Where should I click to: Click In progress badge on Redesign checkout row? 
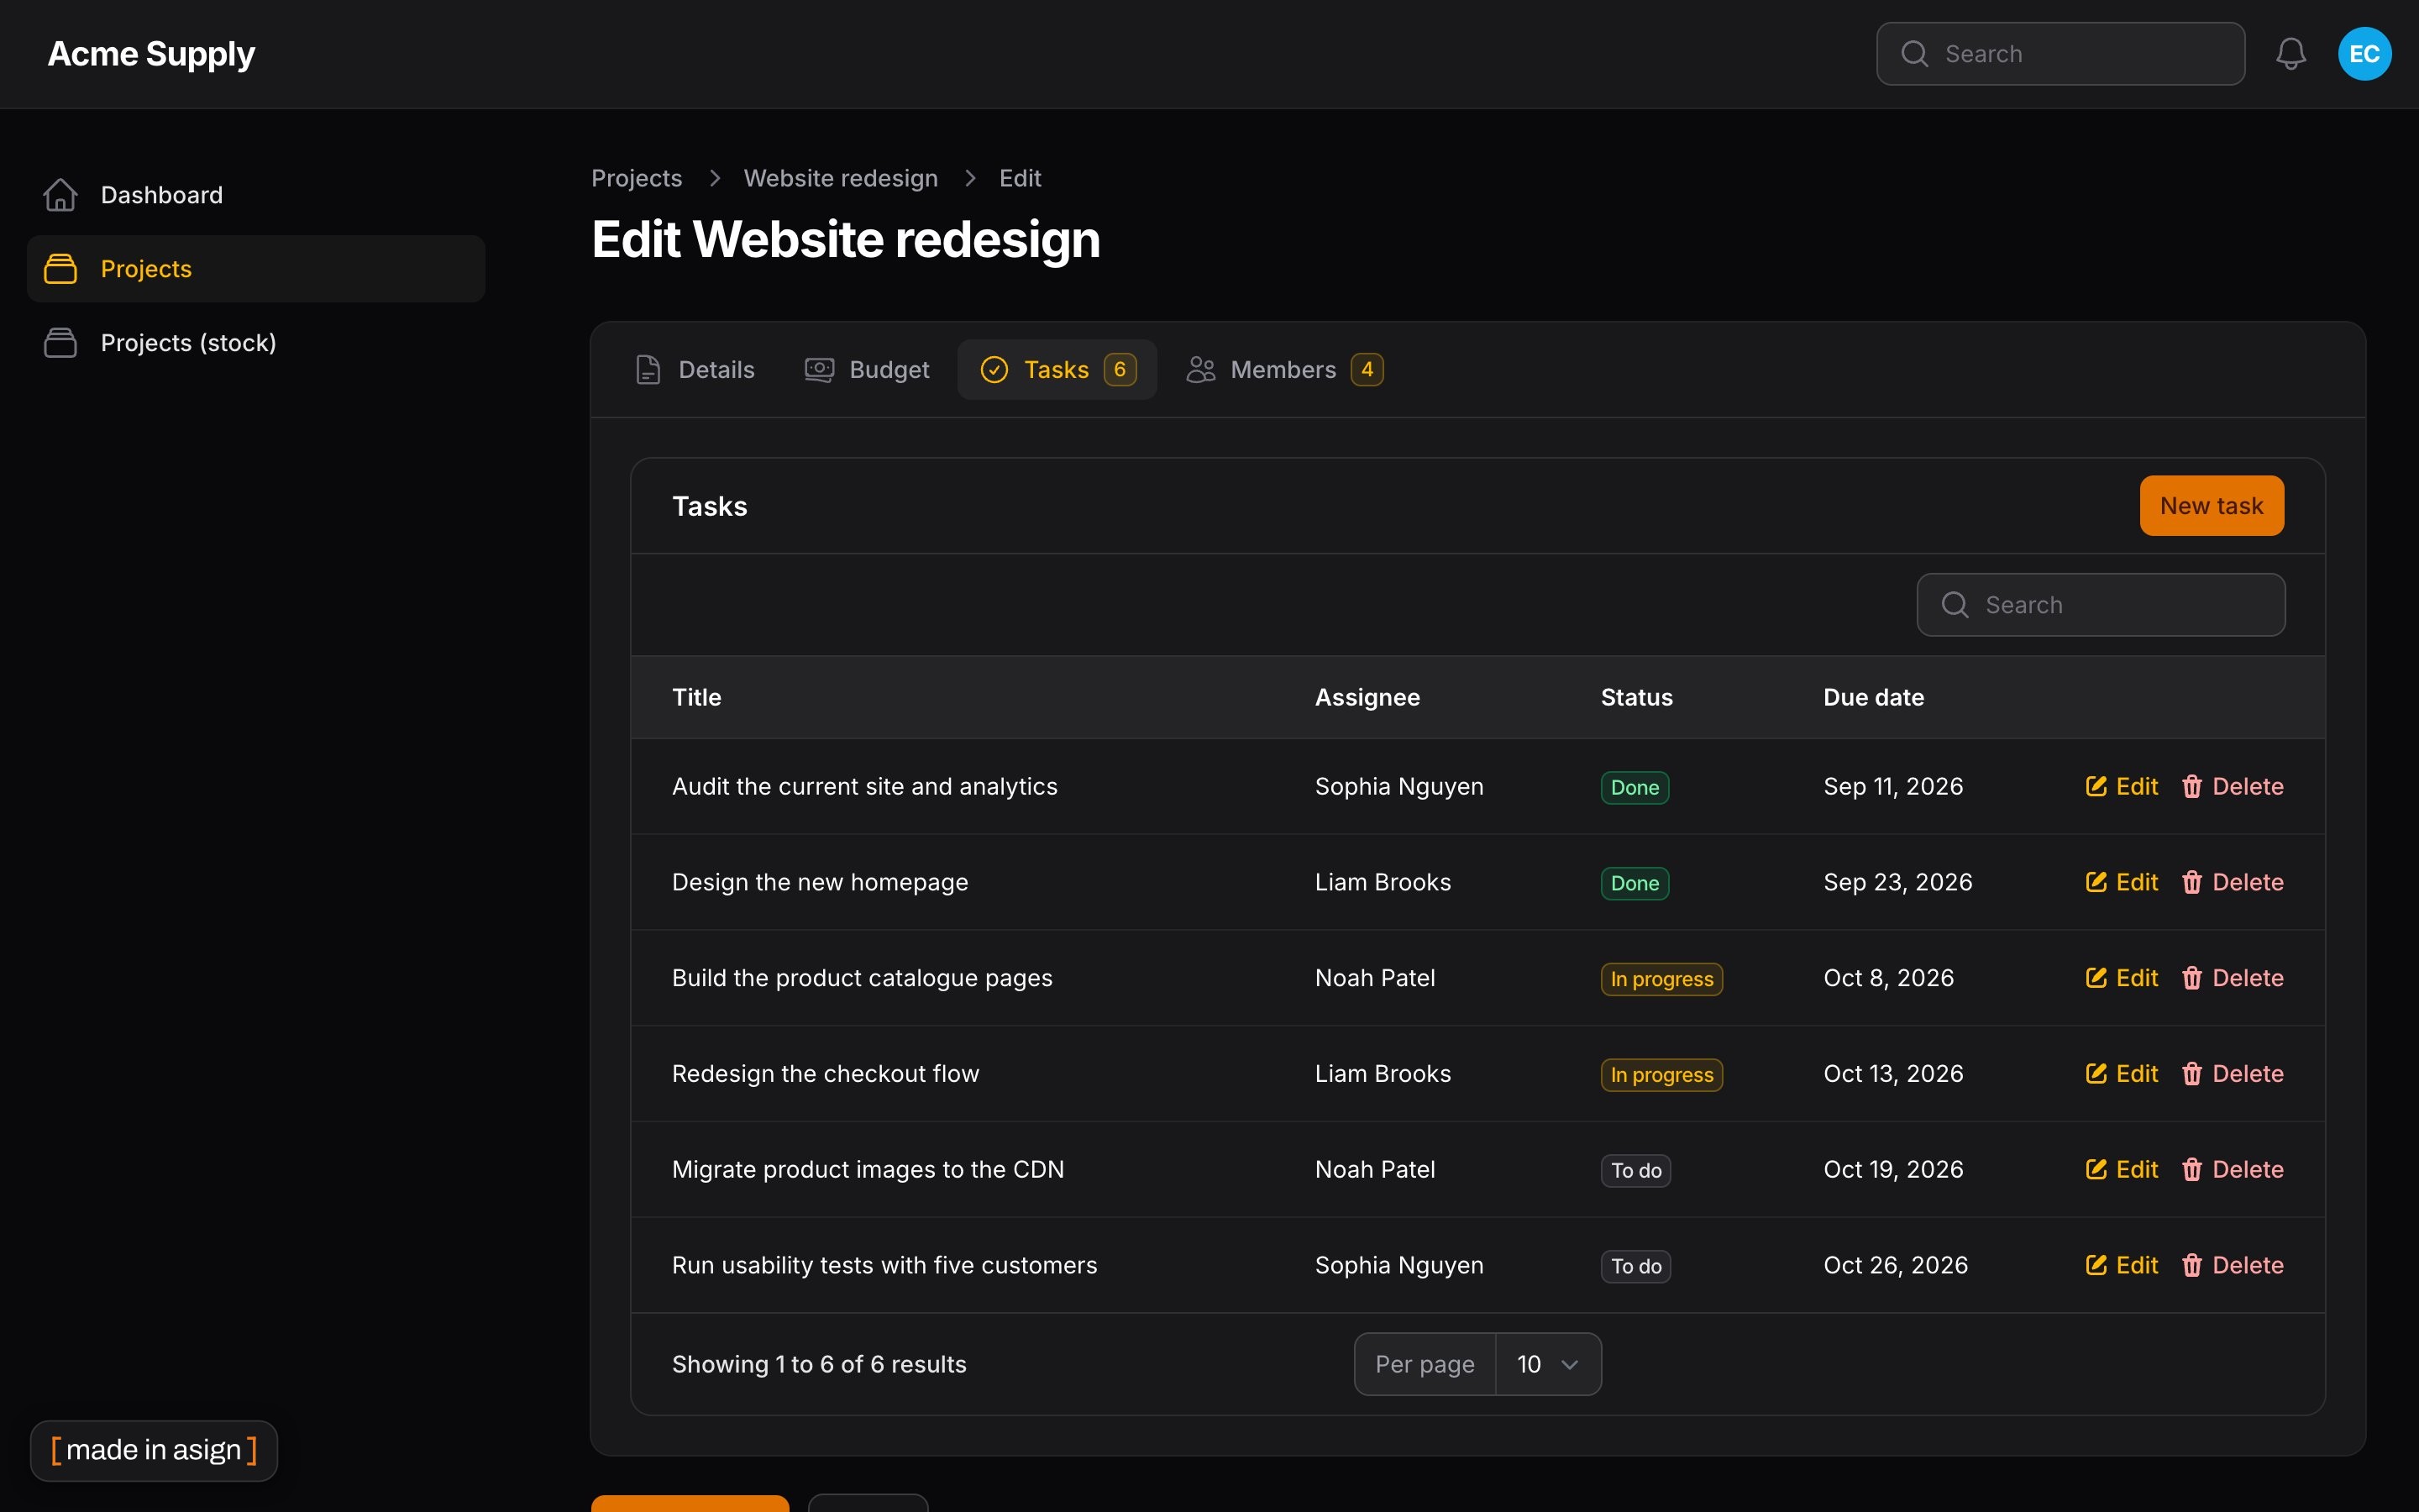(x=1661, y=1075)
